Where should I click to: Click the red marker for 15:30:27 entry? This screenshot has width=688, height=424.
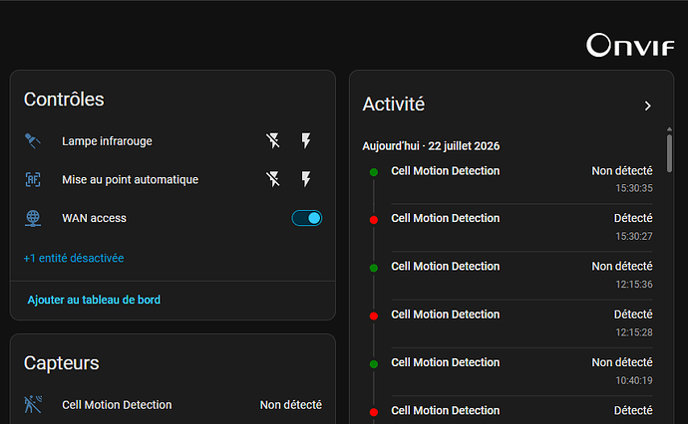click(374, 220)
